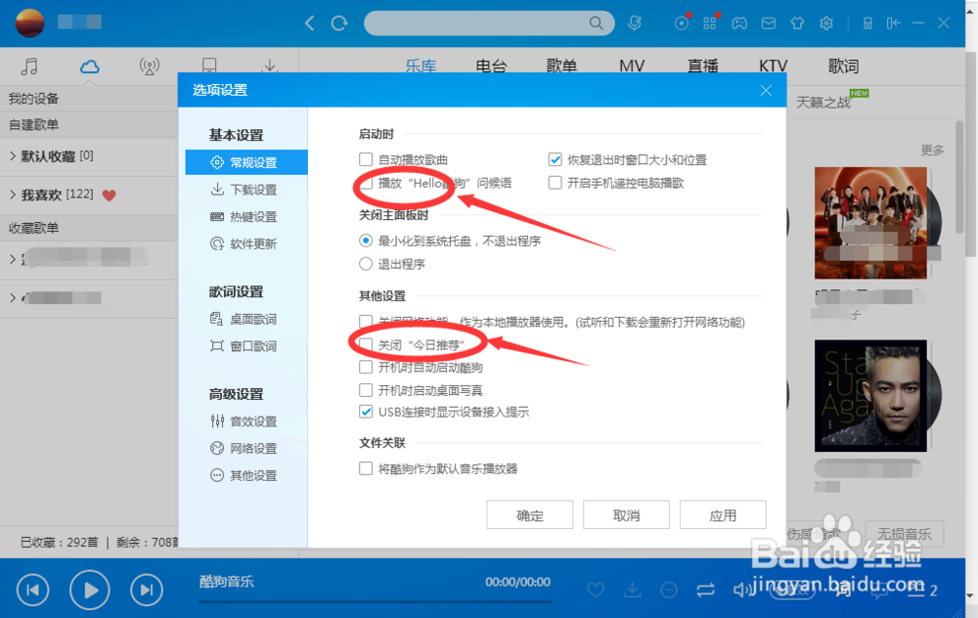The height and width of the screenshot is (618, 978).
Task: Open the cloud music tab icon
Action: 90,66
